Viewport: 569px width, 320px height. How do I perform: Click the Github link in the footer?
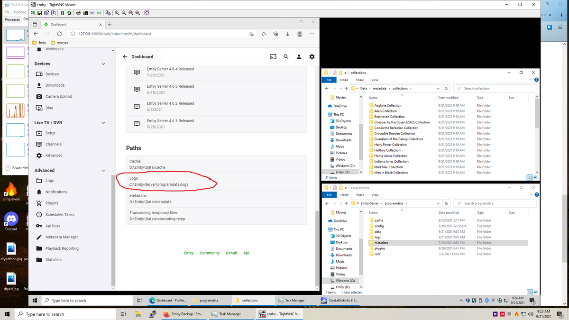point(231,253)
